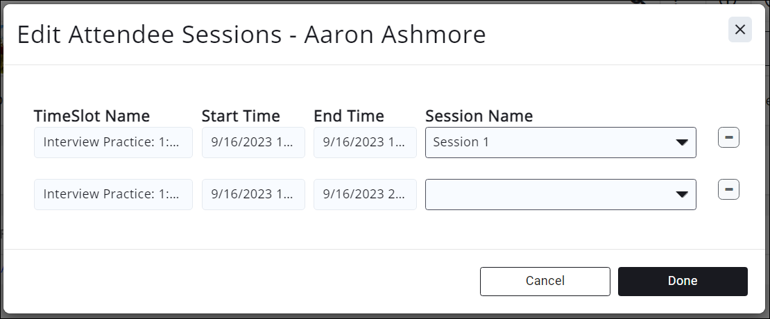Click the Session Name column header

click(x=479, y=116)
